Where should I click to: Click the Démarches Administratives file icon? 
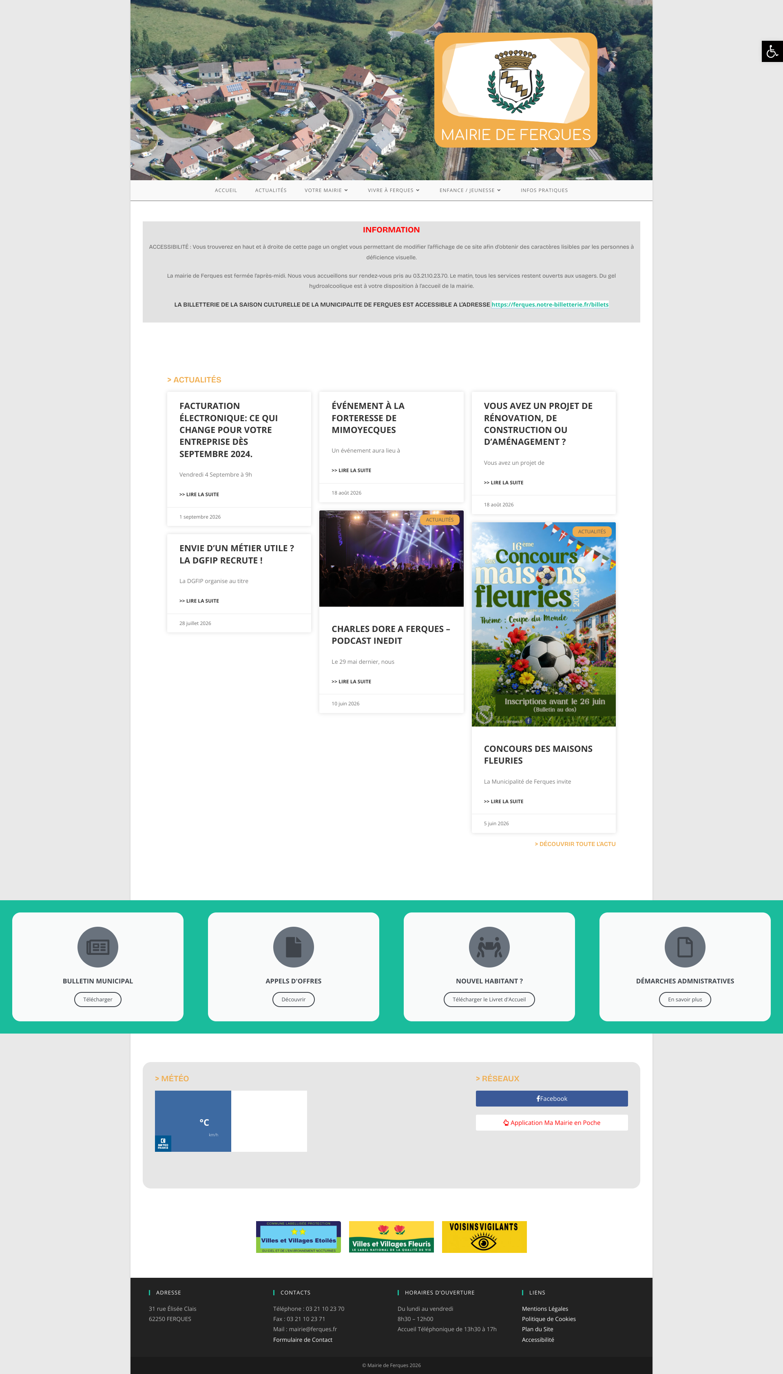coord(685,947)
